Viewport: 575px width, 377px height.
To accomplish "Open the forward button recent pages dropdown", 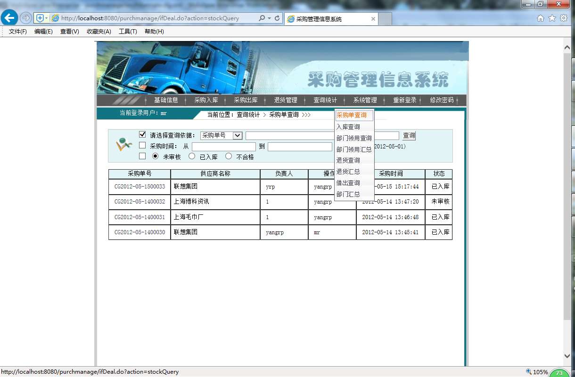I will 25,17.
